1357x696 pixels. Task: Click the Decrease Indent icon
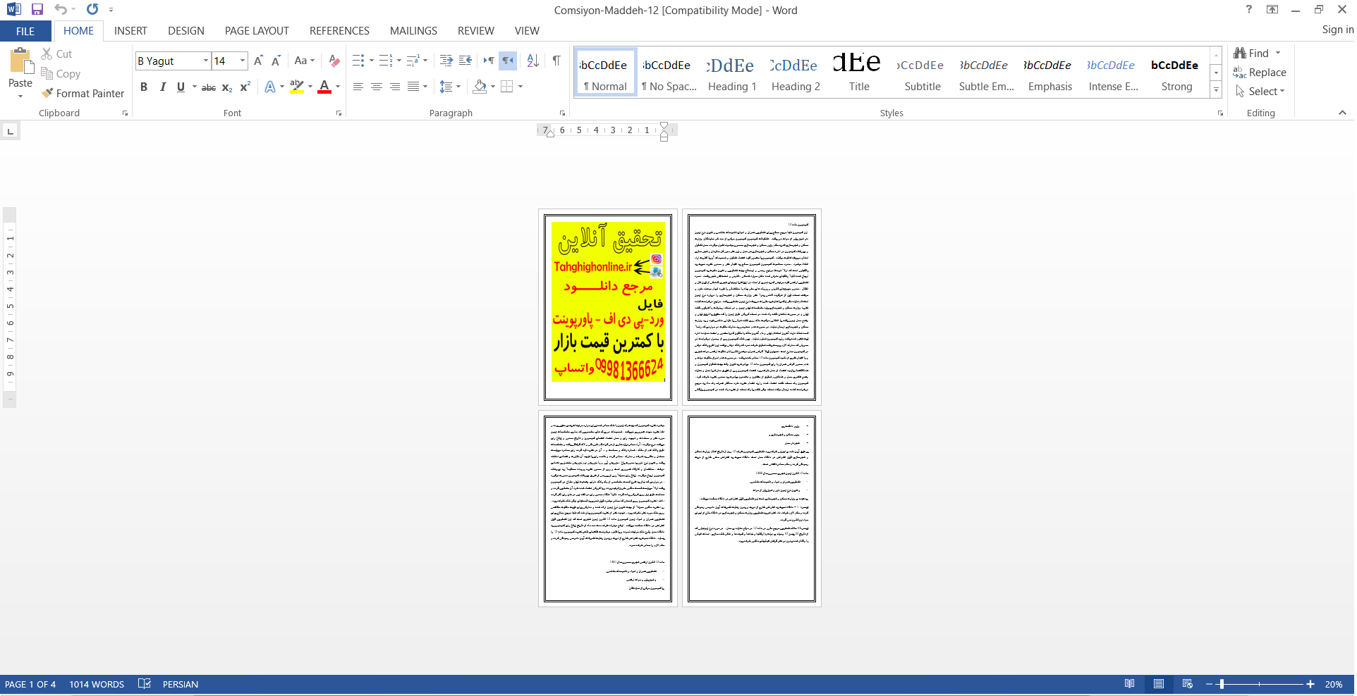tap(446, 61)
